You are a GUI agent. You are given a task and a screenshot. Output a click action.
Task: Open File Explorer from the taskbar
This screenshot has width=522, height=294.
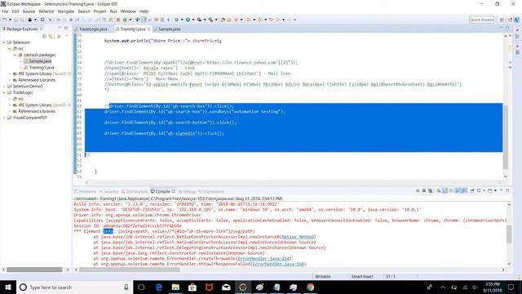coord(175,287)
